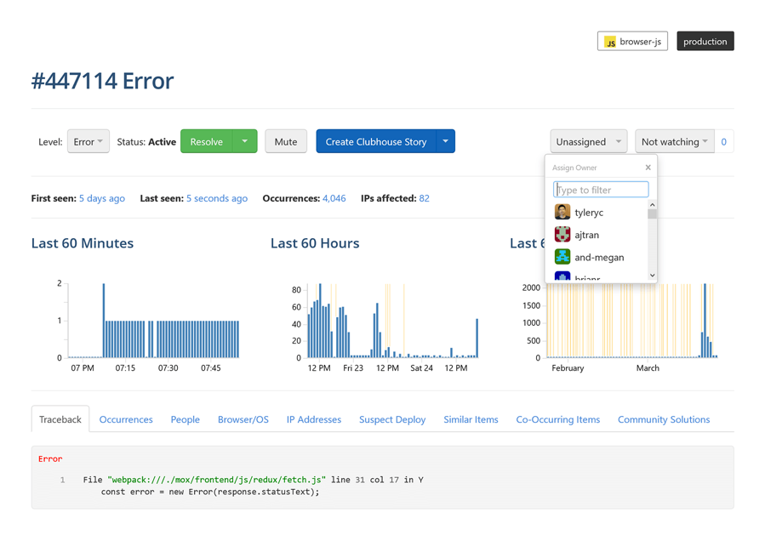Select the tyleryc name in list
The image size is (765, 535).
589,213
